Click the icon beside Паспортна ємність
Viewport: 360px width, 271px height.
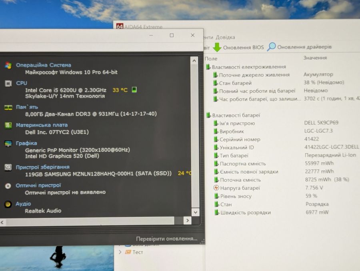coord(216,164)
